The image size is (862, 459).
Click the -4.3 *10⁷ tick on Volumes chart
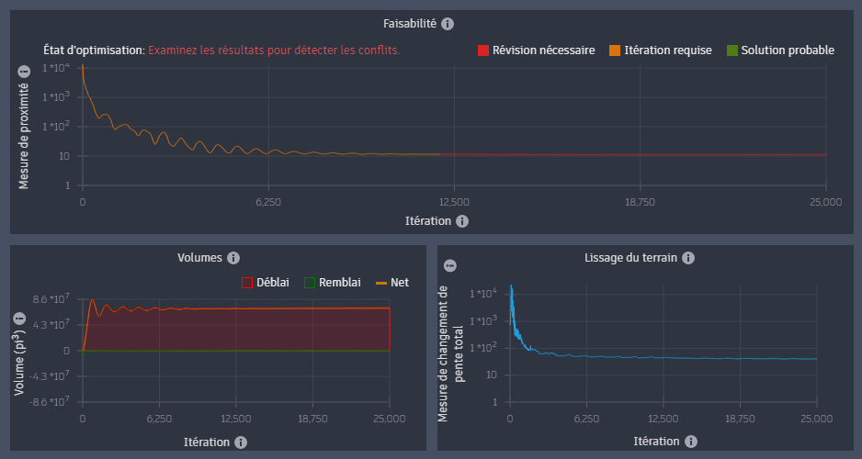click(x=50, y=376)
